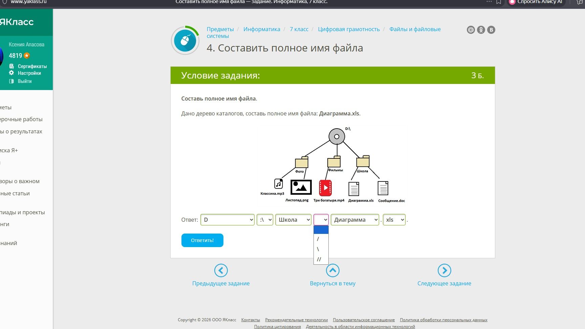The image size is (585, 329).
Task: Share via the Mail.ru @ icon
Action: (471, 30)
